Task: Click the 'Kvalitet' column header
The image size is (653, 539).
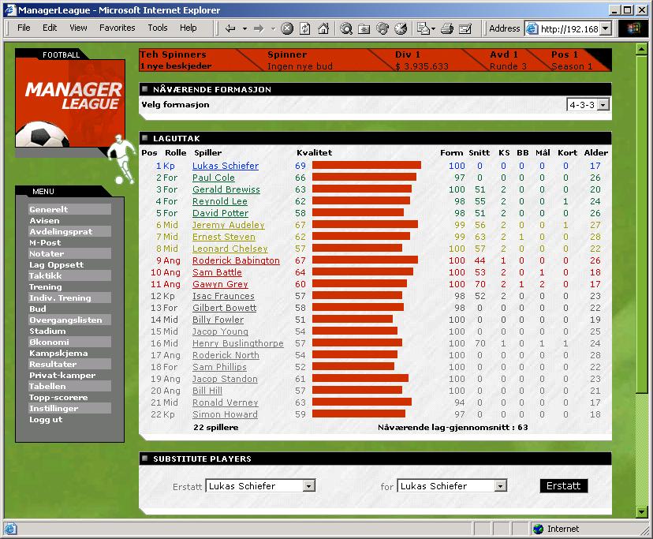Action: coord(315,152)
